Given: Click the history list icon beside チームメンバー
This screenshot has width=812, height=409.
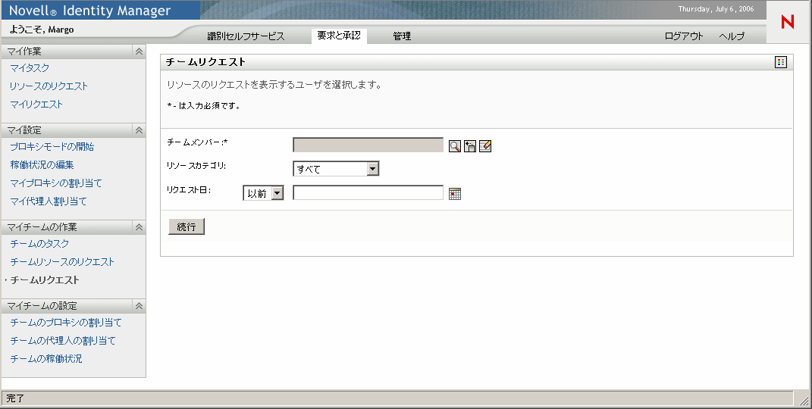Looking at the screenshot, I should coord(470,146).
